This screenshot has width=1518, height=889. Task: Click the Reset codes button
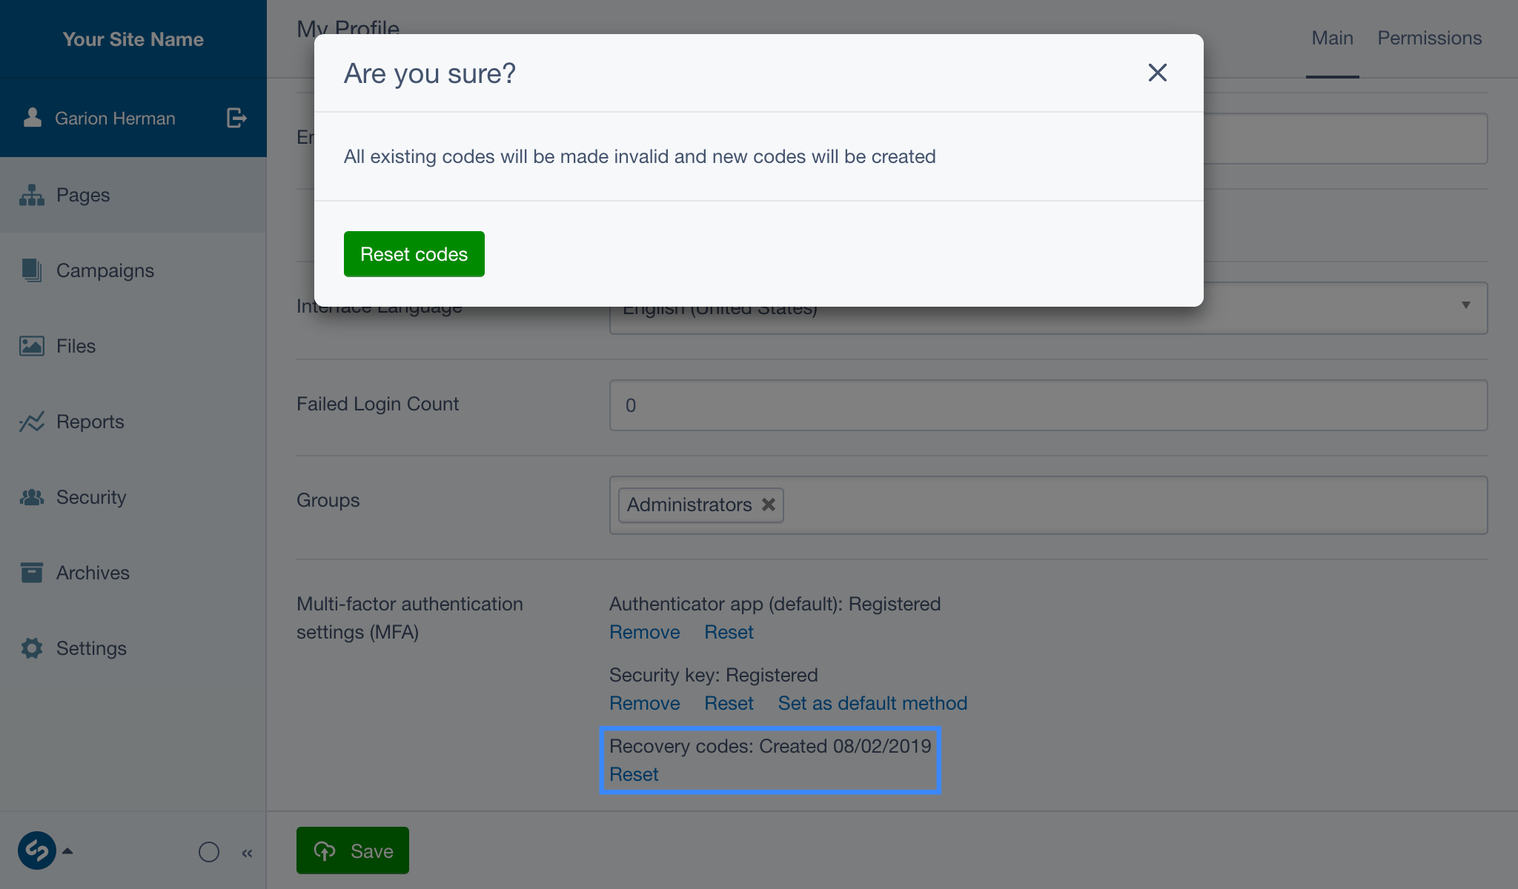(x=414, y=253)
